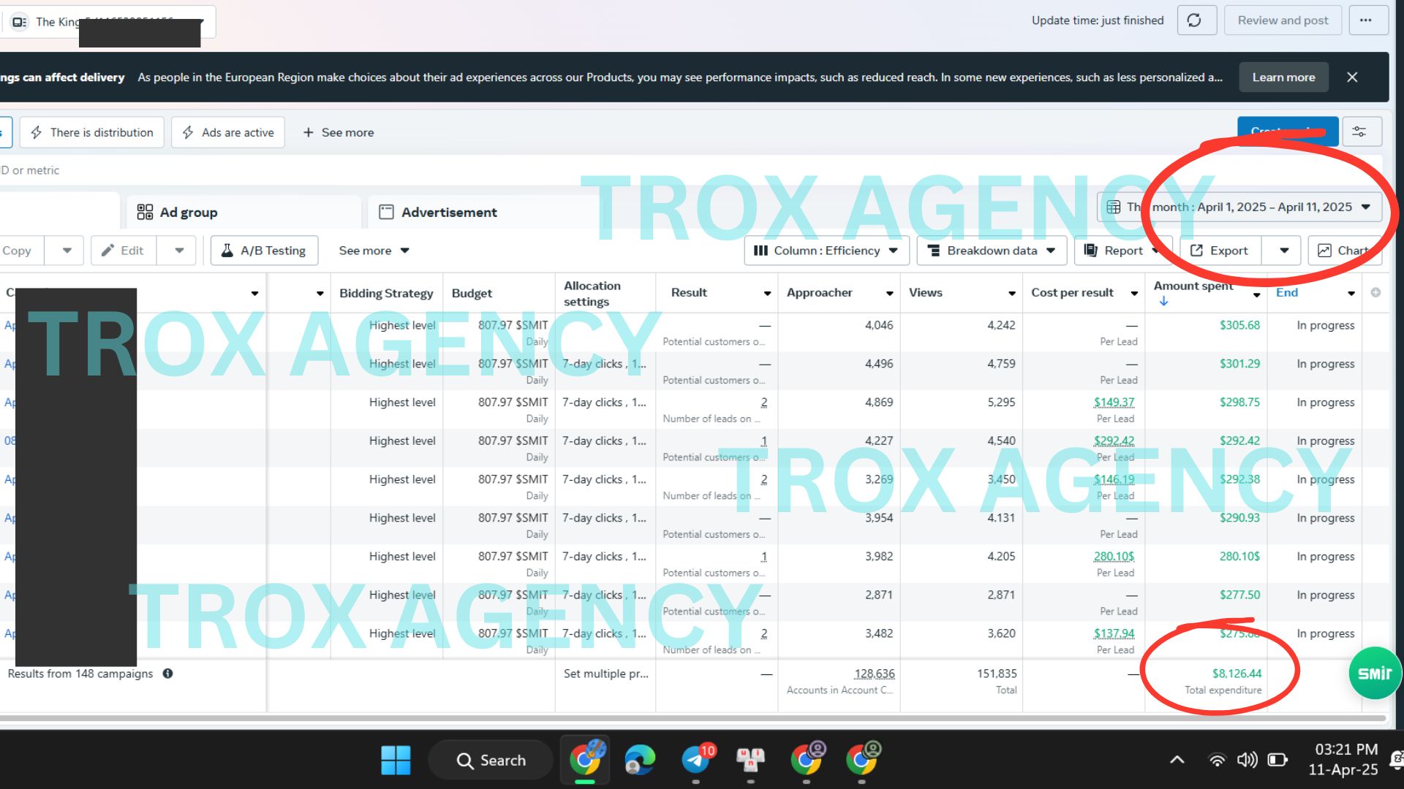Image resolution: width=1404 pixels, height=789 pixels.
Task: Open the Approacher column header menu arrow
Action: point(889,293)
